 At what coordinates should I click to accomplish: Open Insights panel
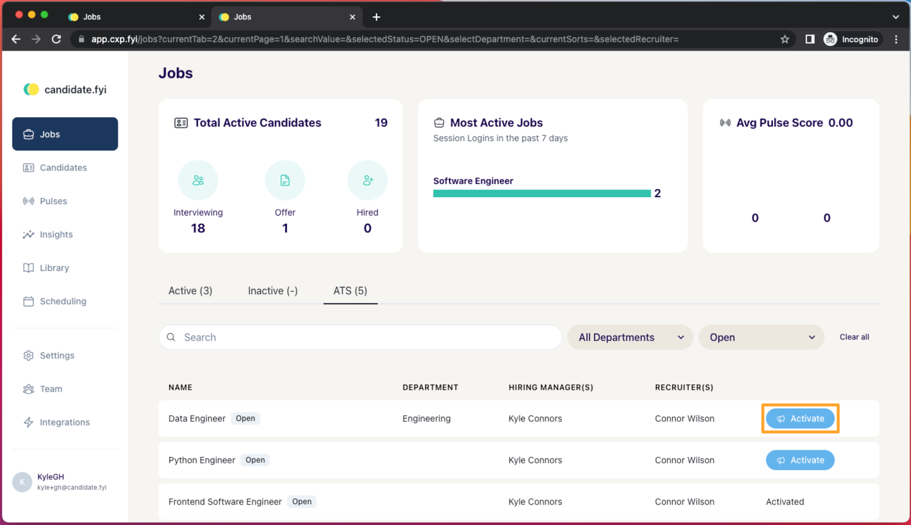pyautogui.click(x=56, y=234)
